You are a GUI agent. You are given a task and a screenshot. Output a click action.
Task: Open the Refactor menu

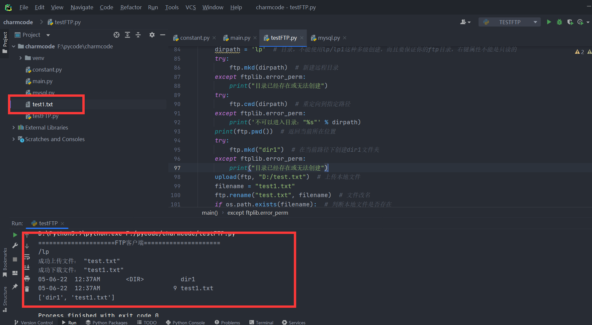[130, 7]
